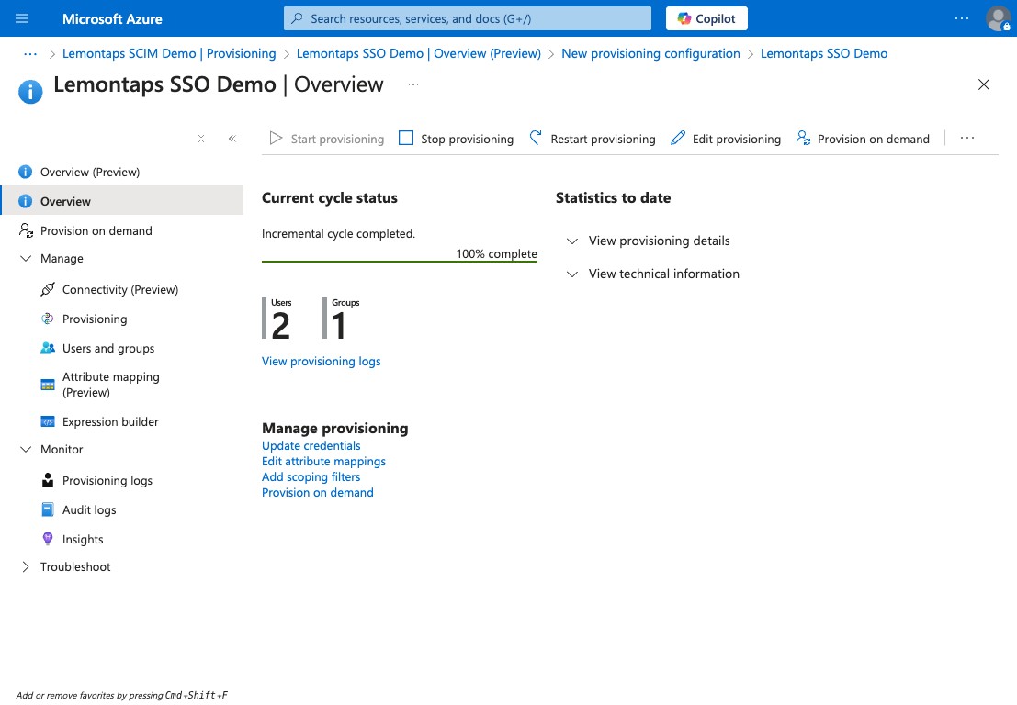
Task: Click the 100% complete progress bar
Action: (400, 261)
